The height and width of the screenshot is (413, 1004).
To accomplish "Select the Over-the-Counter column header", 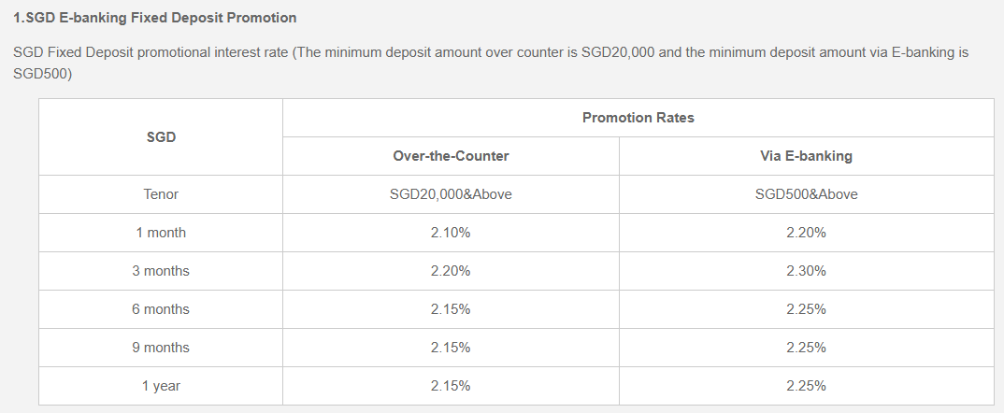I will (451, 156).
